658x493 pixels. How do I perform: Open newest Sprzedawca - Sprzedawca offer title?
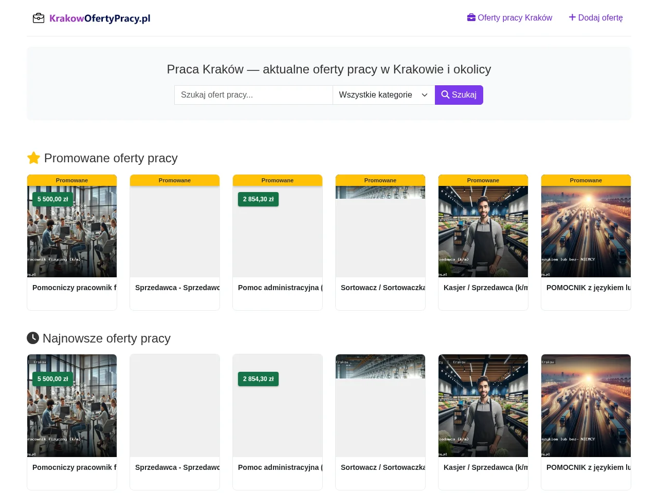(x=177, y=467)
